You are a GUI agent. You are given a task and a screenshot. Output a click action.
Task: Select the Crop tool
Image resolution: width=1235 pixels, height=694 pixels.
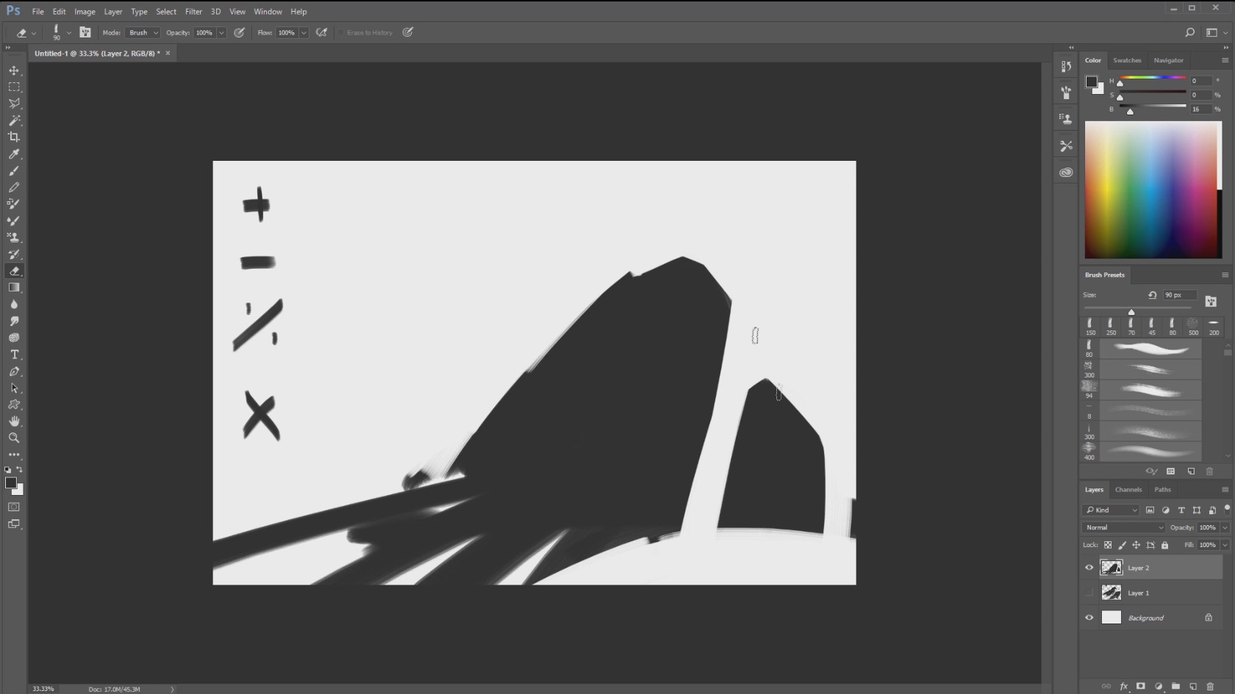pyautogui.click(x=14, y=137)
